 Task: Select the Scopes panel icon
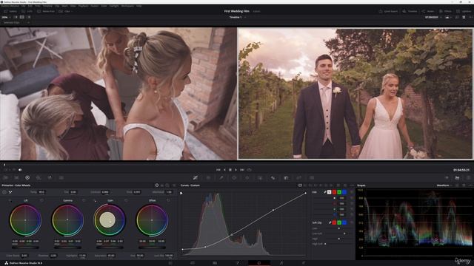(457, 177)
